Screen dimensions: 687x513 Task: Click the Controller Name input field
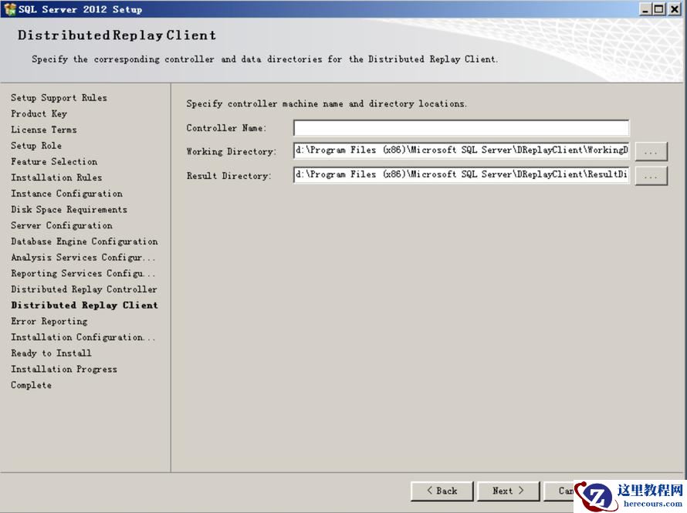(x=462, y=128)
